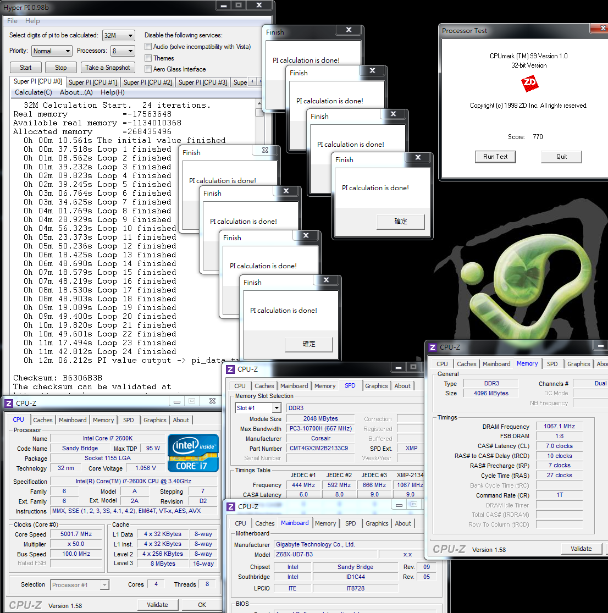The image size is (608, 613).
Task: Open Caches tab in CPU-Z CPU window
Action: pos(43,420)
